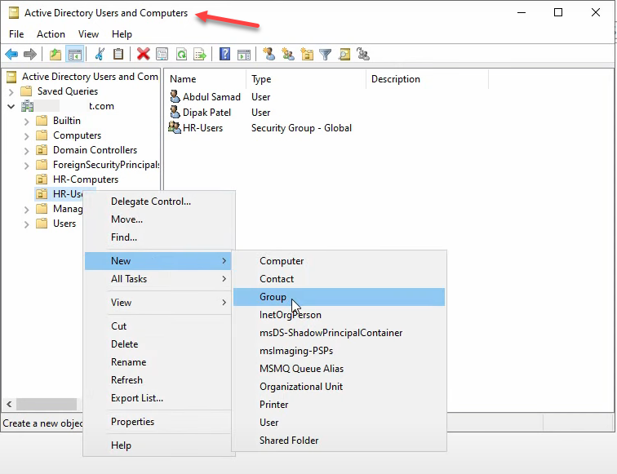Select Cut in context menu

pos(158,326)
